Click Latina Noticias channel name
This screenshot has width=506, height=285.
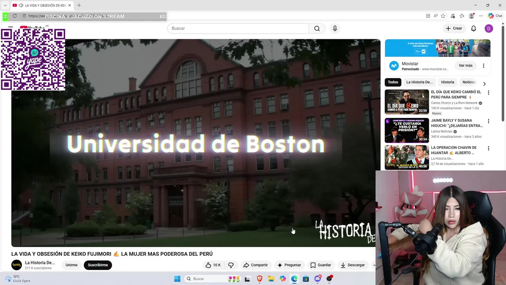point(442,131)
